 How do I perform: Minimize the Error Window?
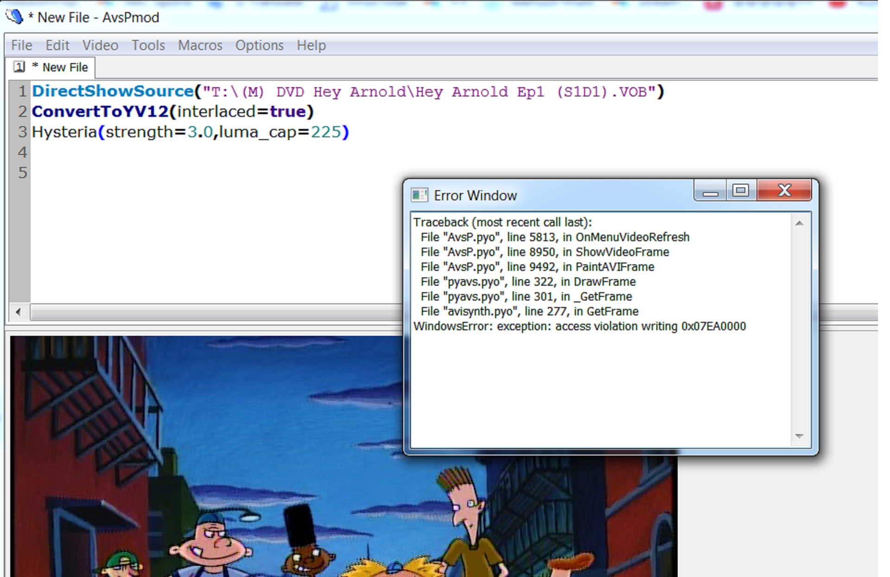tap(710, 191)
